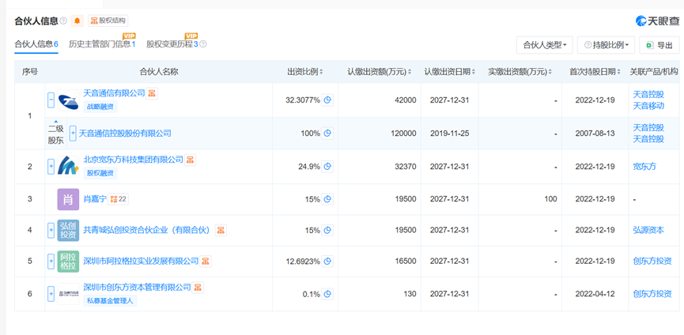Click help icon next to 合伙人信息 title
The width and height of the screenshot is (684, 335).
click(63, 21)
